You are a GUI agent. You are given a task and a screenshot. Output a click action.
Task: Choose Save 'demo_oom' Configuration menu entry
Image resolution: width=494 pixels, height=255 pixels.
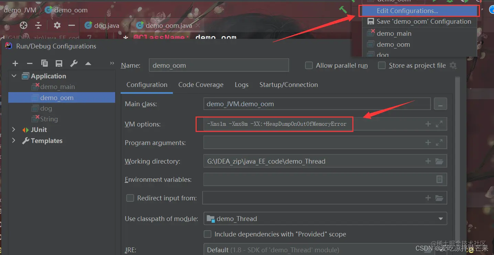click(x=419, y=21)
